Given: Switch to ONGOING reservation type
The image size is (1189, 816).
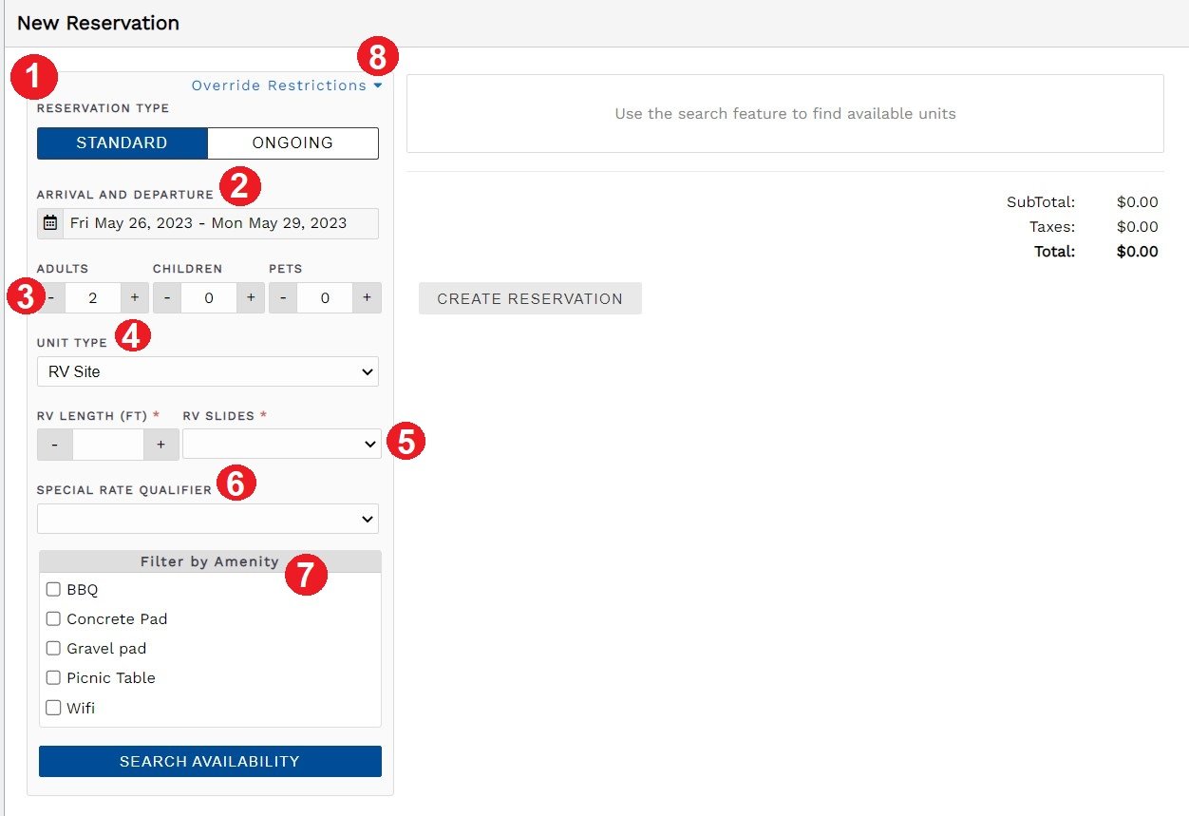Looking at the screenshot, I should 293,142.
